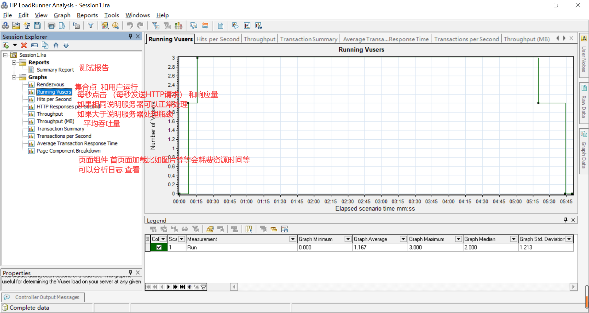Viewport: 589px width, 313px height.
Task: Open the Graph Minimum column dropdown
Action: pyautogui.click(x=348, y=239)
